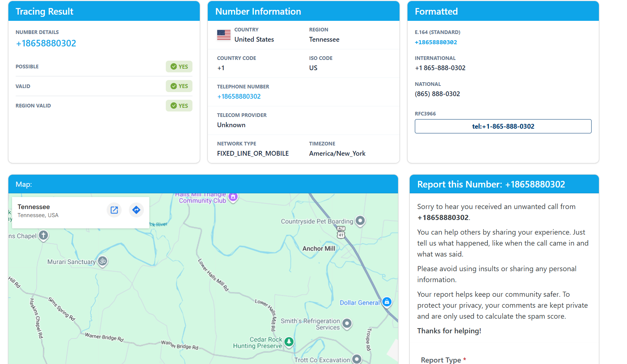
Task: Open the +18658880302 number details link
Action: 46,43
